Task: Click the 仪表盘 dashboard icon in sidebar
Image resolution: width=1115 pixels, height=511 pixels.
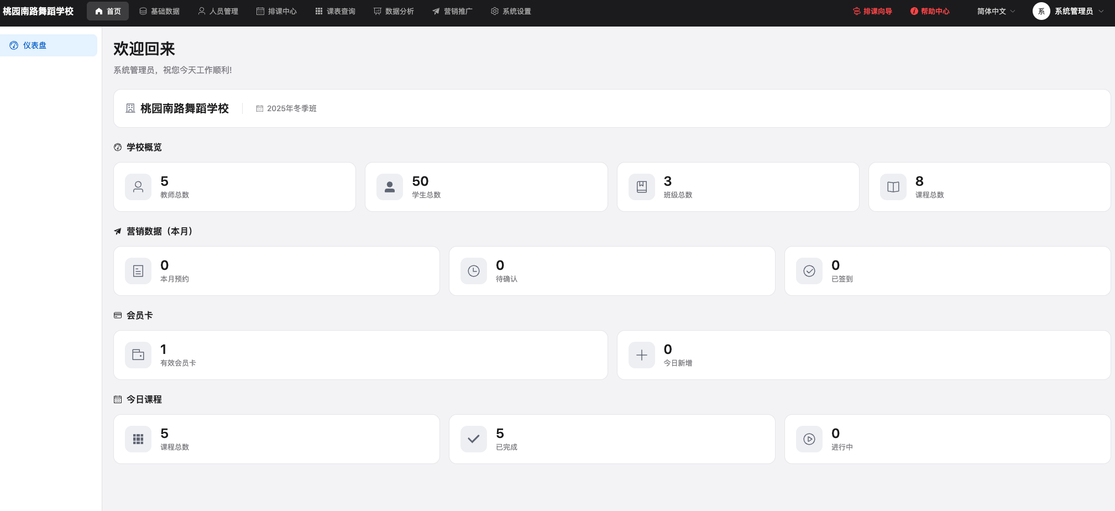Action: (x=14, y=45)
